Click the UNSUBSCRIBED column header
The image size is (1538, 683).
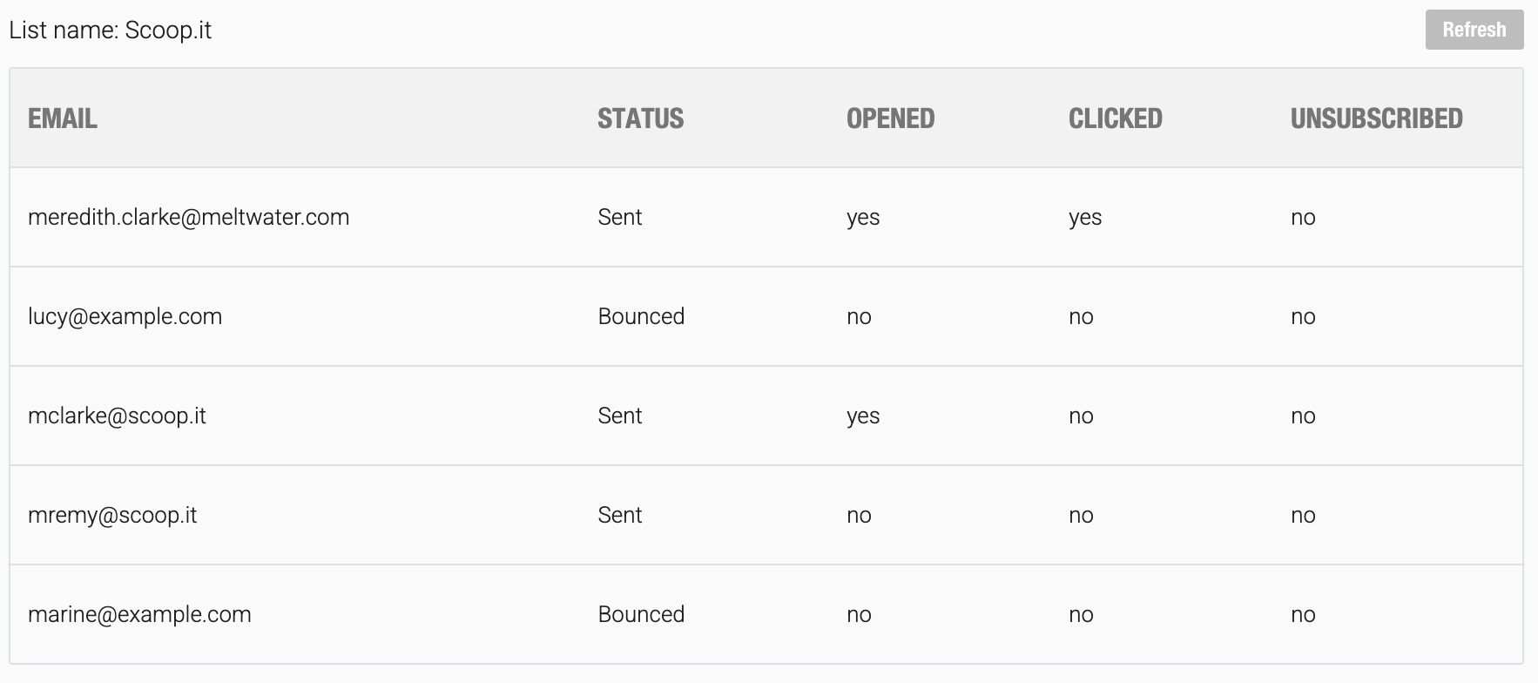tap(1376, 118)
